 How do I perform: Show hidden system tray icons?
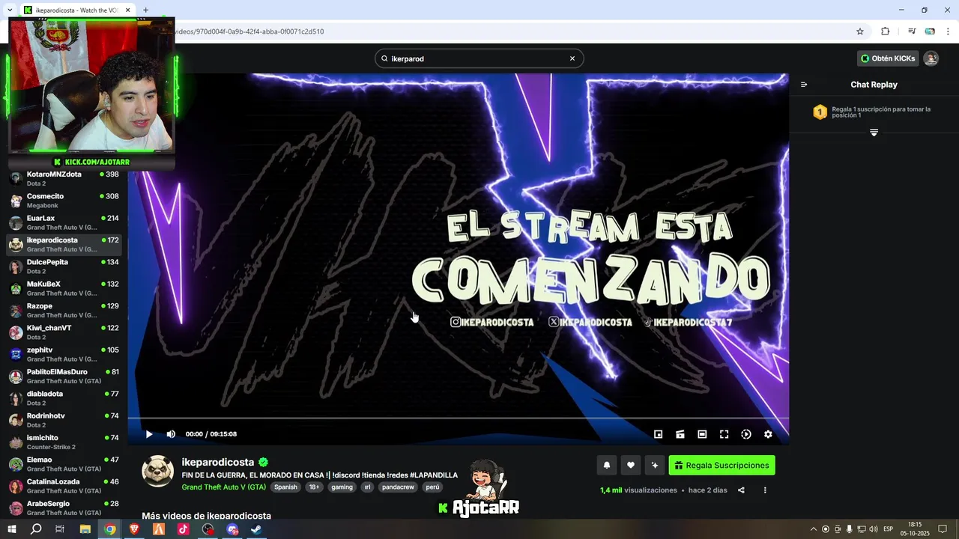814,529
